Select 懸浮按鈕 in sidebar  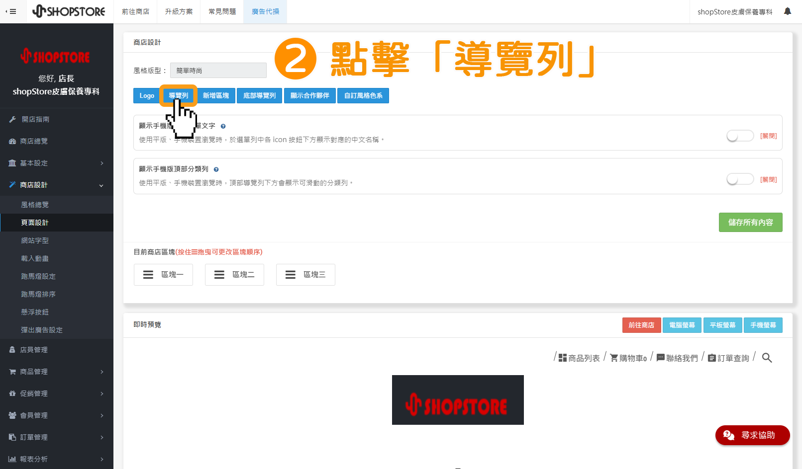pos(57,312)
